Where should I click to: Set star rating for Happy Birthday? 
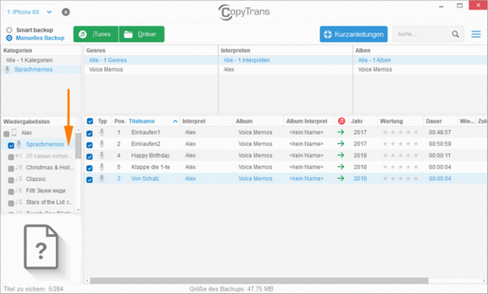click(x=400, y=155)
